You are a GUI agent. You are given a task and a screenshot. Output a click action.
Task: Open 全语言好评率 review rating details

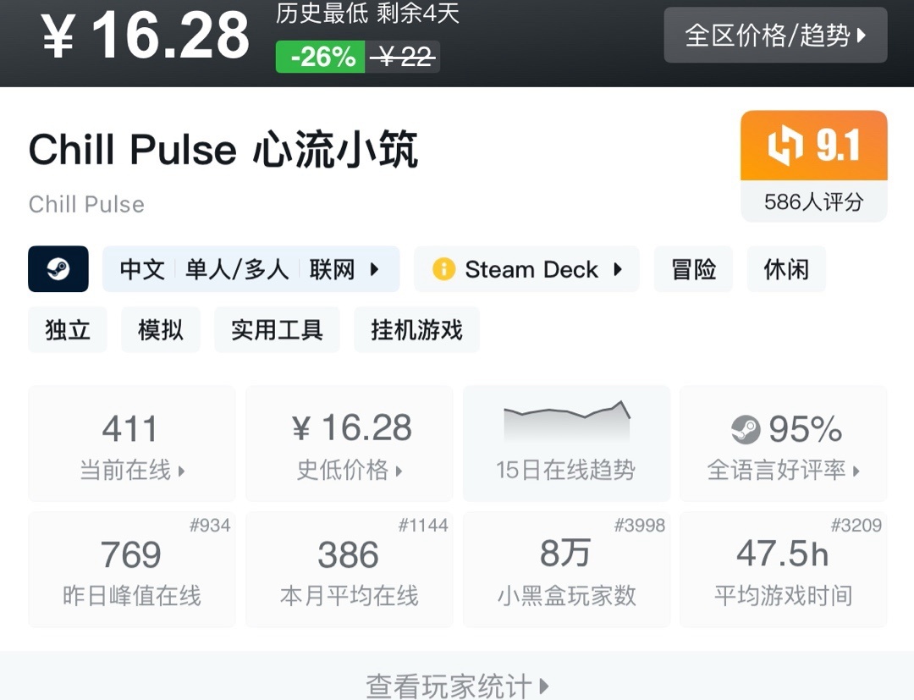783,443
